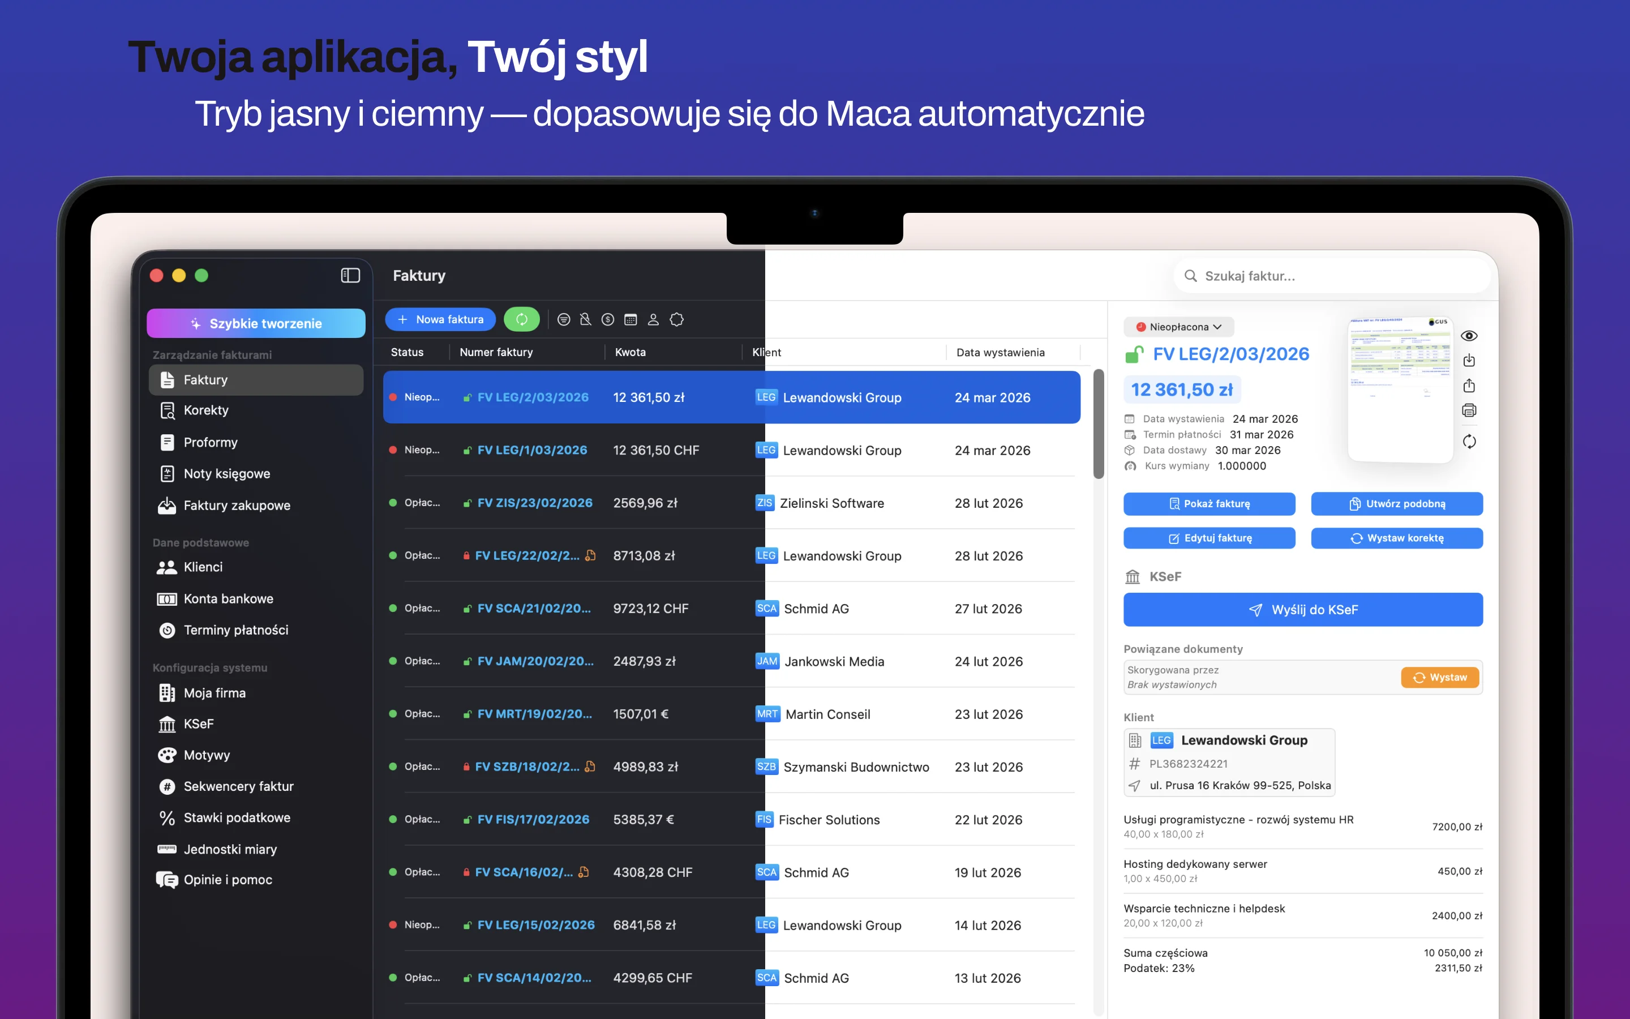Click the ZIS badge of Zielinski Software

765,503
